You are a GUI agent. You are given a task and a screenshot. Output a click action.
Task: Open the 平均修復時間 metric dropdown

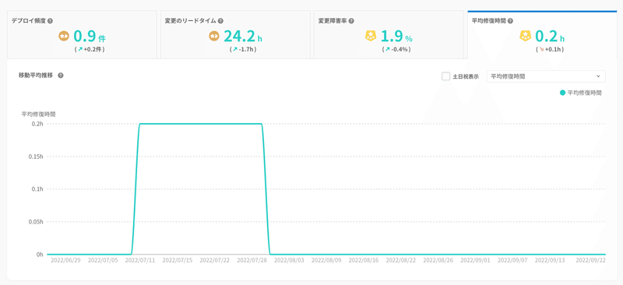point(546,76)
